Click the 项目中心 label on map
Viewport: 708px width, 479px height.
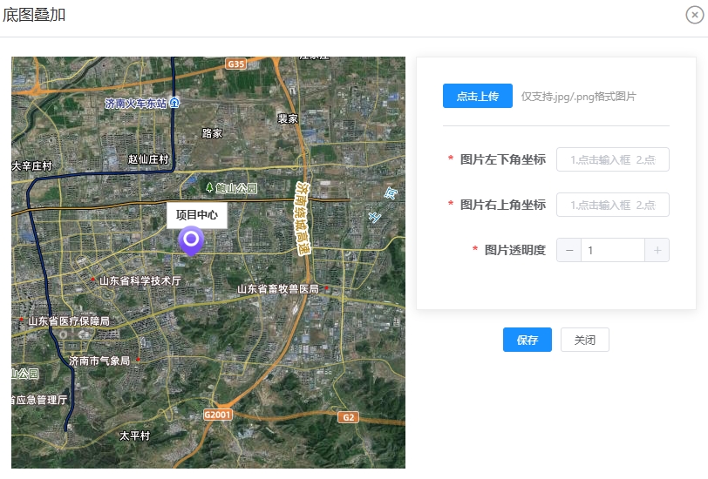click(197, 215)
